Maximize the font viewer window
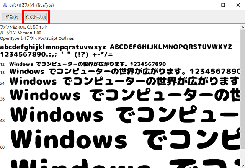The height and width of the screenshot is (168, 245). (x=222, y=5)
